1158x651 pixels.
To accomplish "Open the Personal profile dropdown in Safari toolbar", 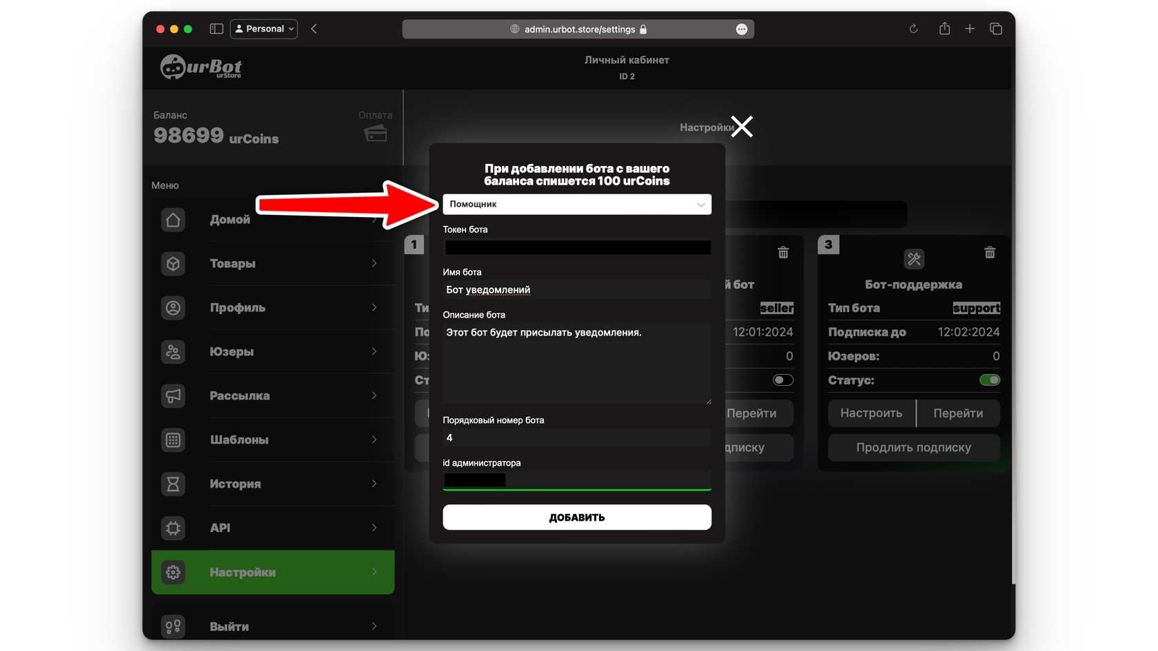I will coord(263,28).
